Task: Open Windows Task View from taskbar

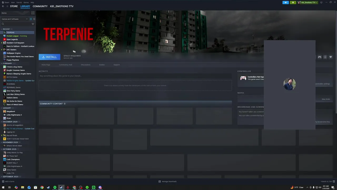Action: coord(9,187)
